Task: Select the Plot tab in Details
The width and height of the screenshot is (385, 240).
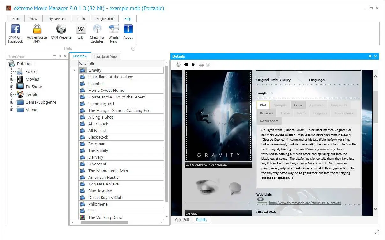Action: (263, 105)
